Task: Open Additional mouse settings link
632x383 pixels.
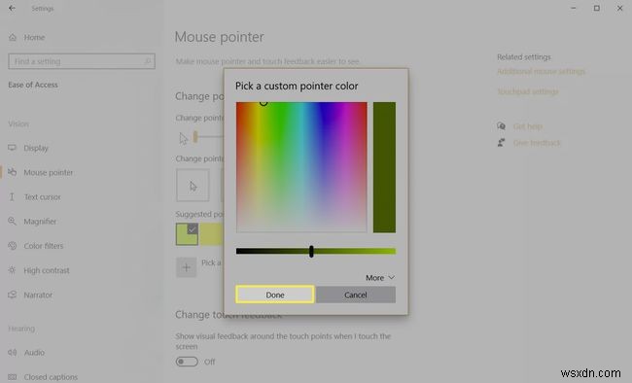Action: pos(541,71)
